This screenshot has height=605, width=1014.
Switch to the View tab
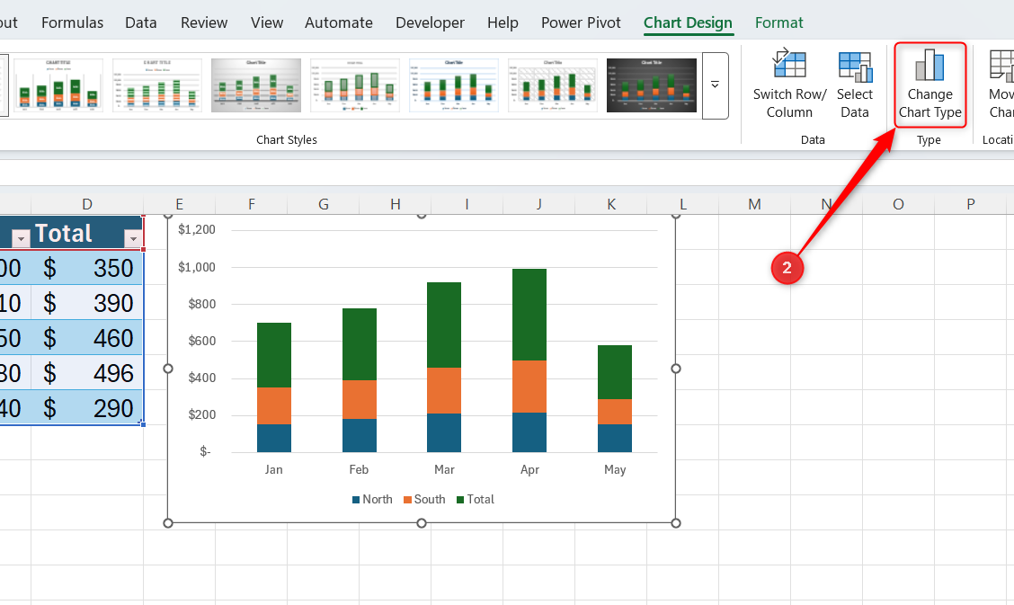coord(267,22)
